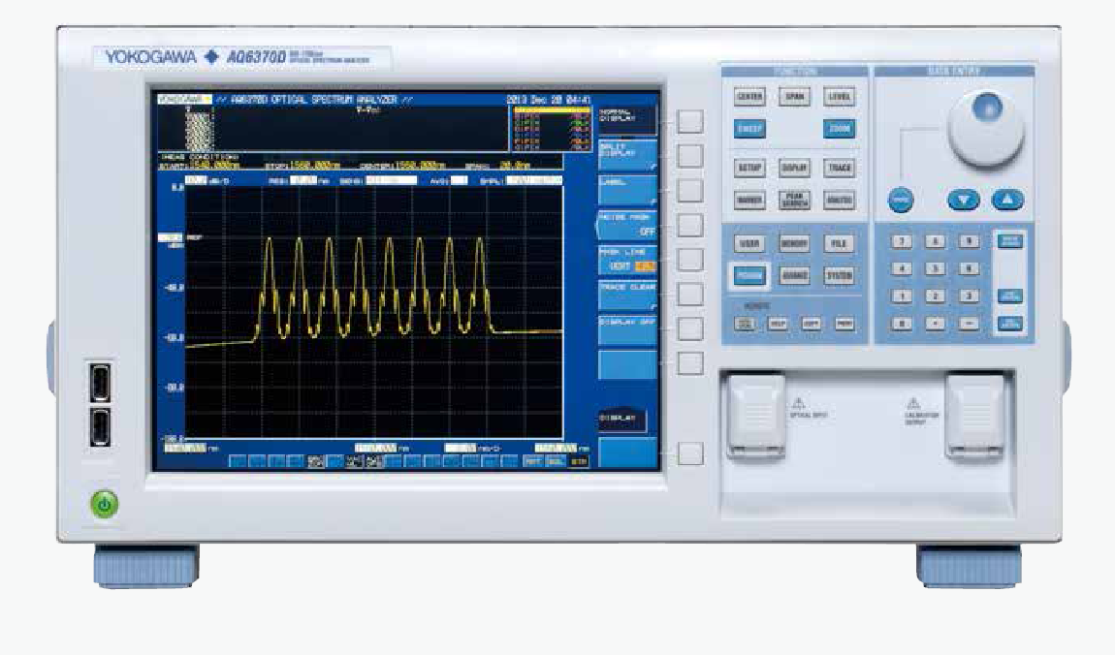
Task: Expand the SPLIT DISPLAY softkey submenu
Action: coord(627,155)
